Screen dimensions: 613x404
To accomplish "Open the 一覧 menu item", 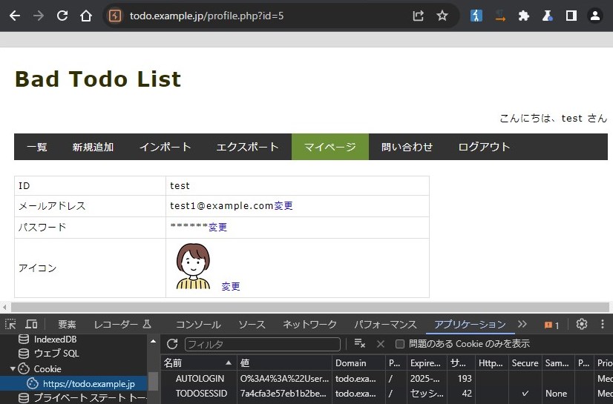I will pyautogui.click(x=37, y=147).
